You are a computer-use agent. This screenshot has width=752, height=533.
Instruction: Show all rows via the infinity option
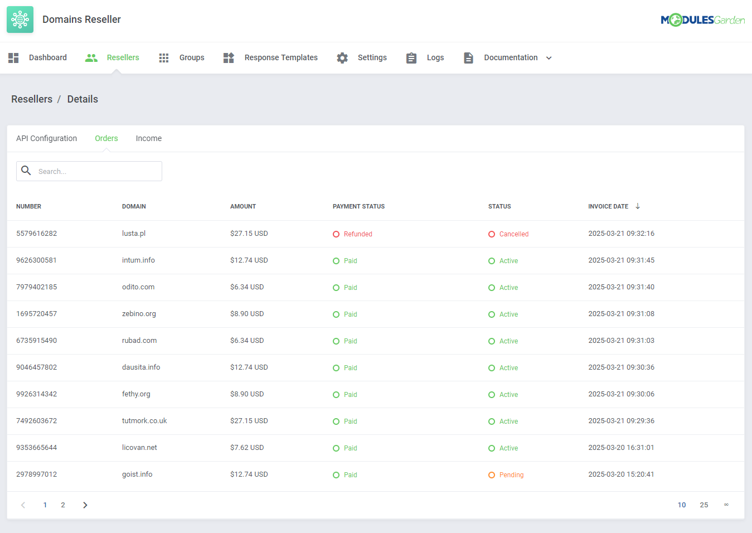click(726, 505)
